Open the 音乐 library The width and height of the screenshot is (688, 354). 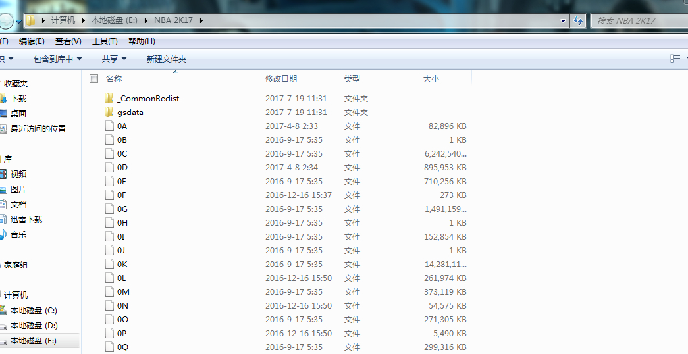coord(18,235)
